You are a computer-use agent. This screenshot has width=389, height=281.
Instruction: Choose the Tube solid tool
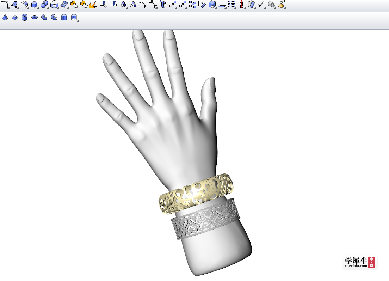coord(25,17)
